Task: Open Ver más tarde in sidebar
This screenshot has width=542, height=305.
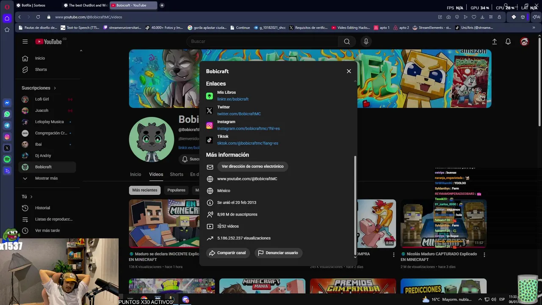Action: [x=48, y=230]
